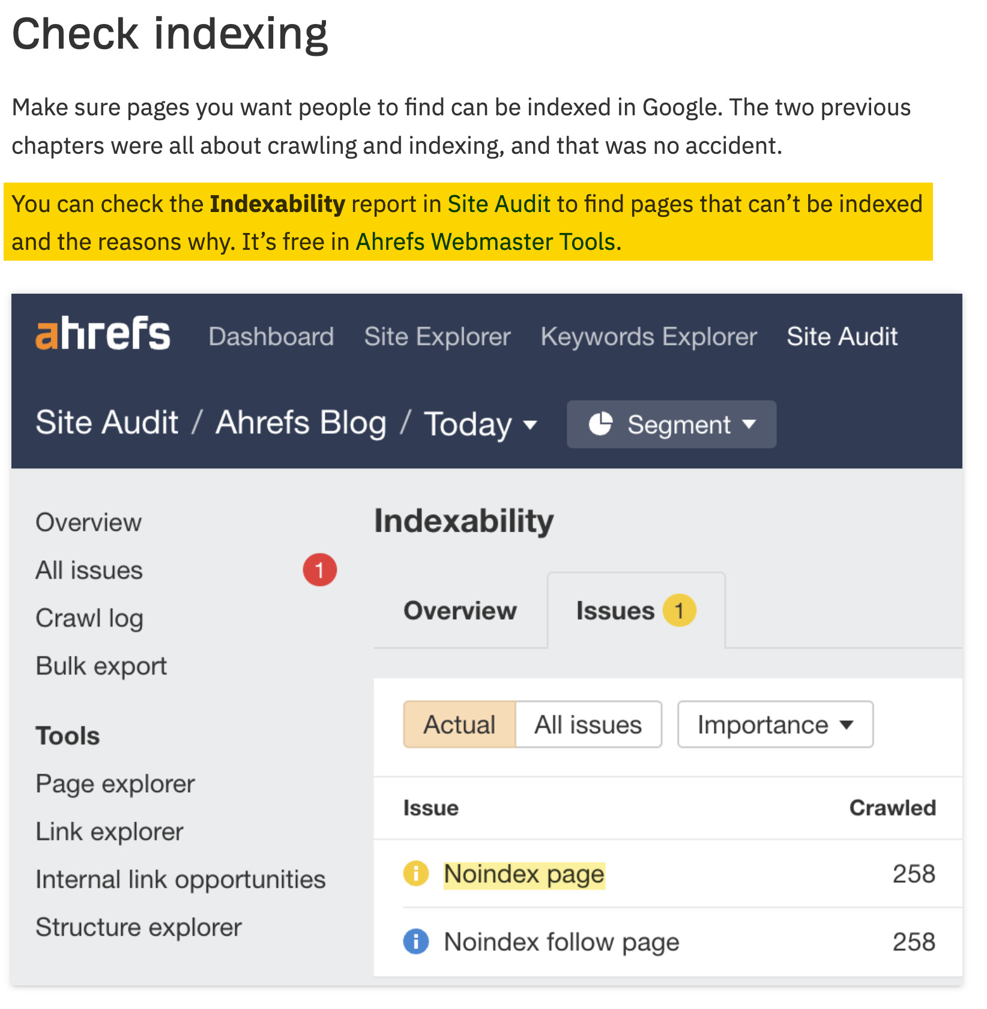Switch to the Overview tab
The image size is (987, 1009).
(x=460, y=610)
